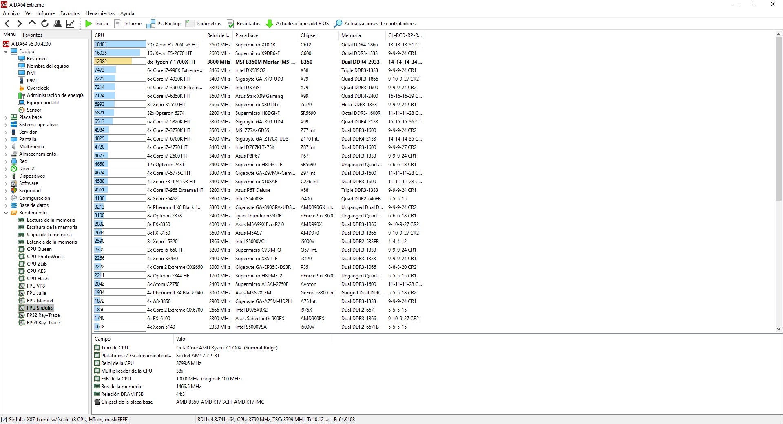Image resolution: width=783 pixels, height=424 pixels.
Task: Expand the Almacenamiento tree node
Action: (6, 154)
